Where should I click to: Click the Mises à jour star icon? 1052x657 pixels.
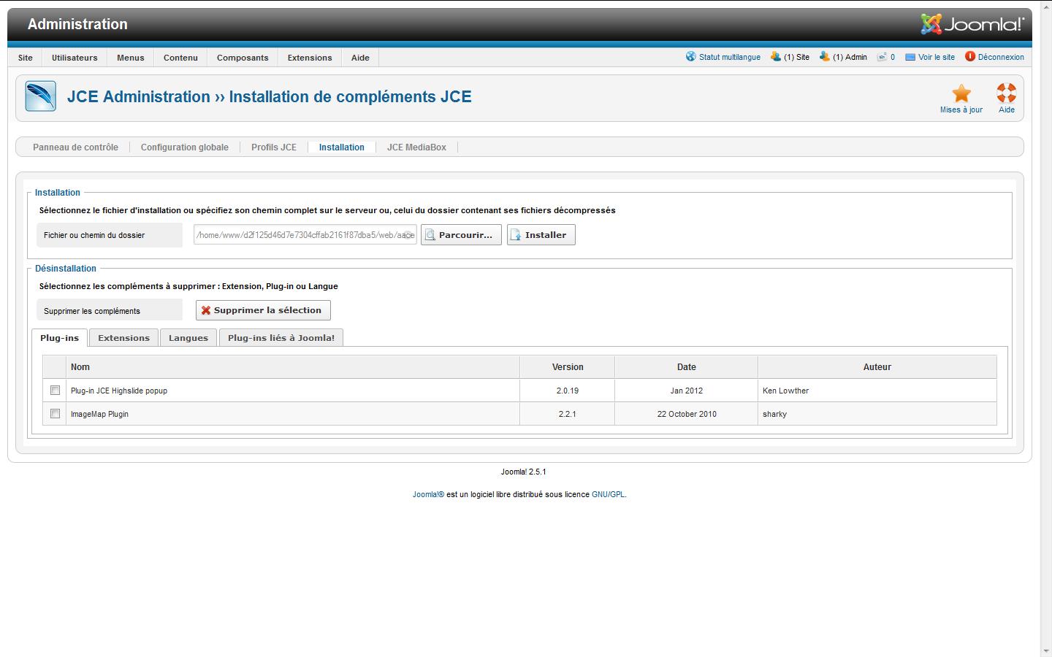(x=961, y=93)
